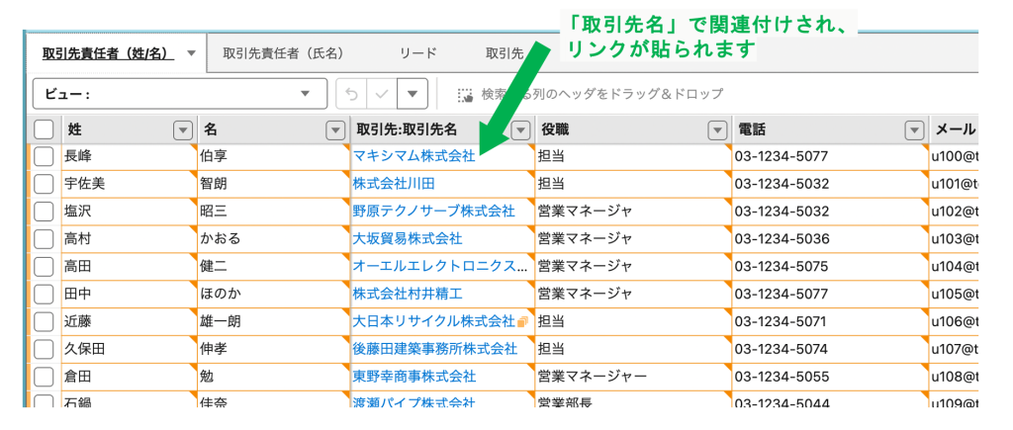
Task: Open the filter menu for 名 column
Action: 334,129
